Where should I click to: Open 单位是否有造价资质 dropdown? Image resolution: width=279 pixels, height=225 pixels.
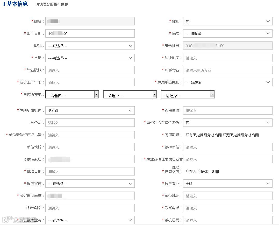click(x=228, y=123)
